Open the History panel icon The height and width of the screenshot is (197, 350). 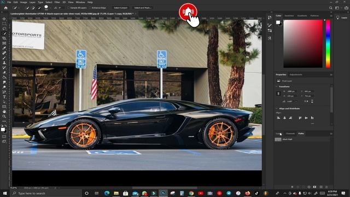pyautogui.click(x=270, y=18)
